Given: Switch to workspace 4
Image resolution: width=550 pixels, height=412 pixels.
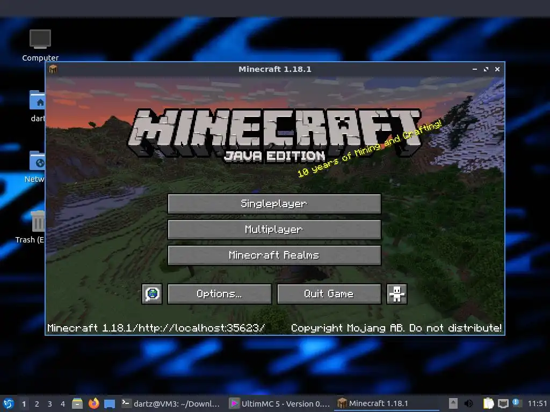Looking at the screenshot, I should [63, 404].
